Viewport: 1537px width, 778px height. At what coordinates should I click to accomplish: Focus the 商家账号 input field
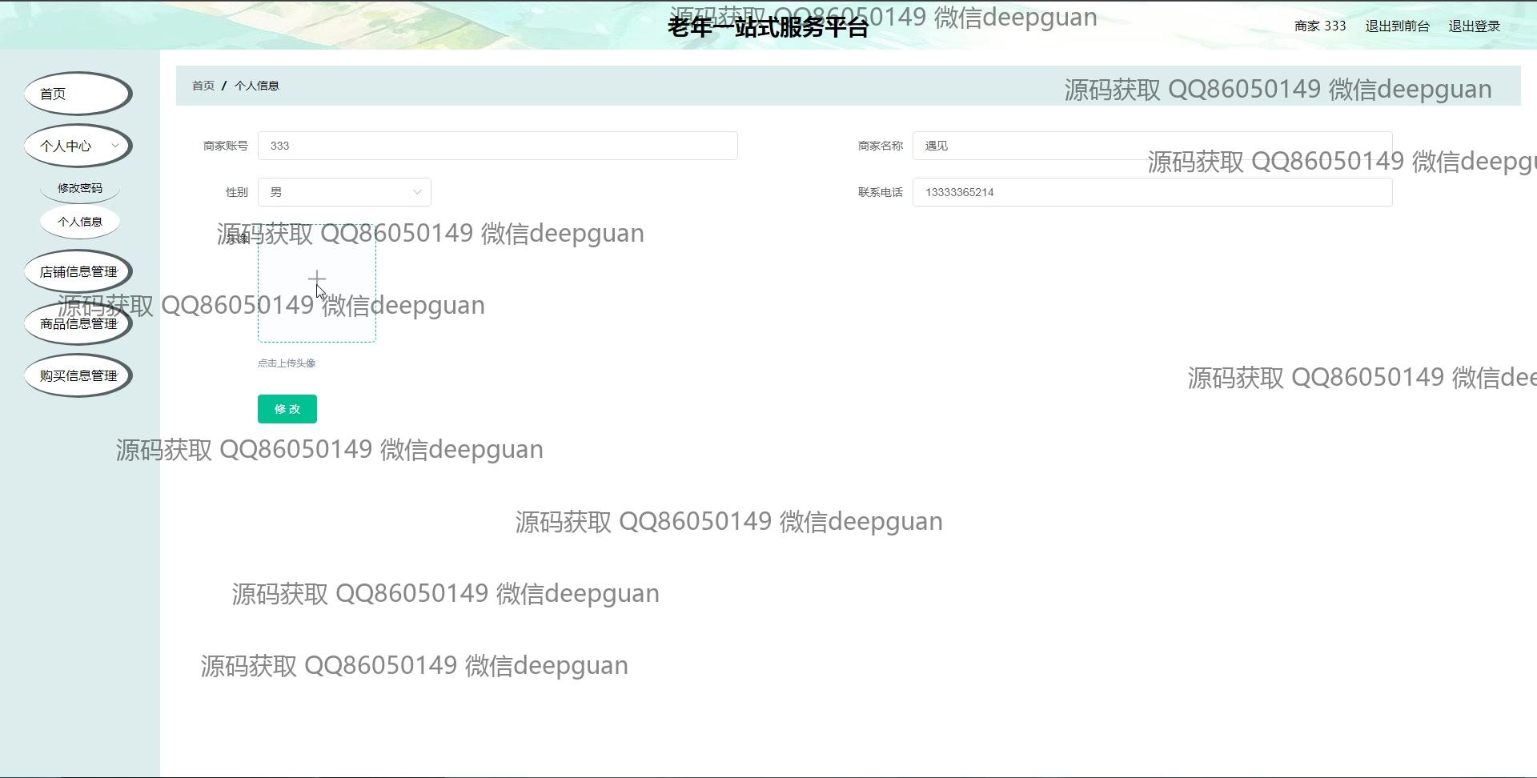(x=497, y=146)
